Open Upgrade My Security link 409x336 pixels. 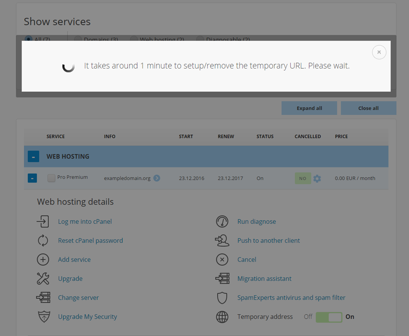(x=87, y=317)
